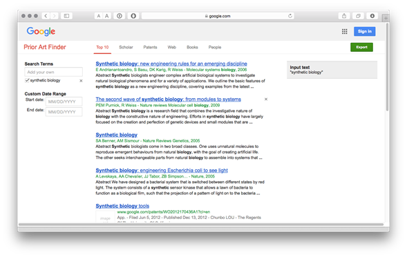Reload the page with refresh icon

click(290, 16)
